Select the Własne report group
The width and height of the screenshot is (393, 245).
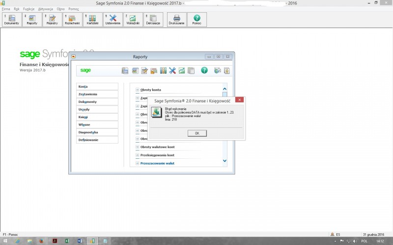coord(97,125)
